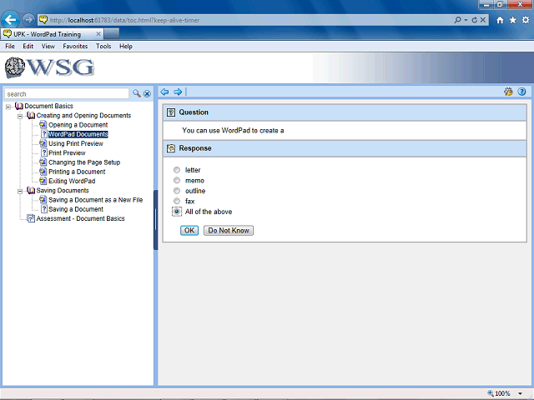Click inside the outline search field
Screen dimensions: 534x400
coord(67,94)
